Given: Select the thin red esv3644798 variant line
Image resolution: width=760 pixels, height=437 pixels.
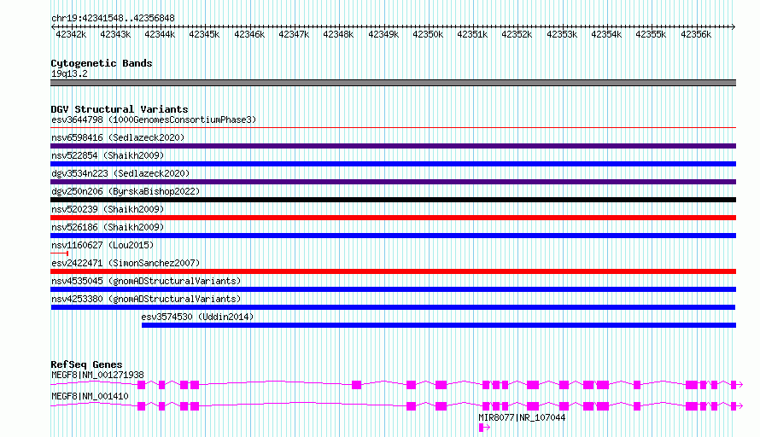Looking at the screenshot, I should point(393,128).
